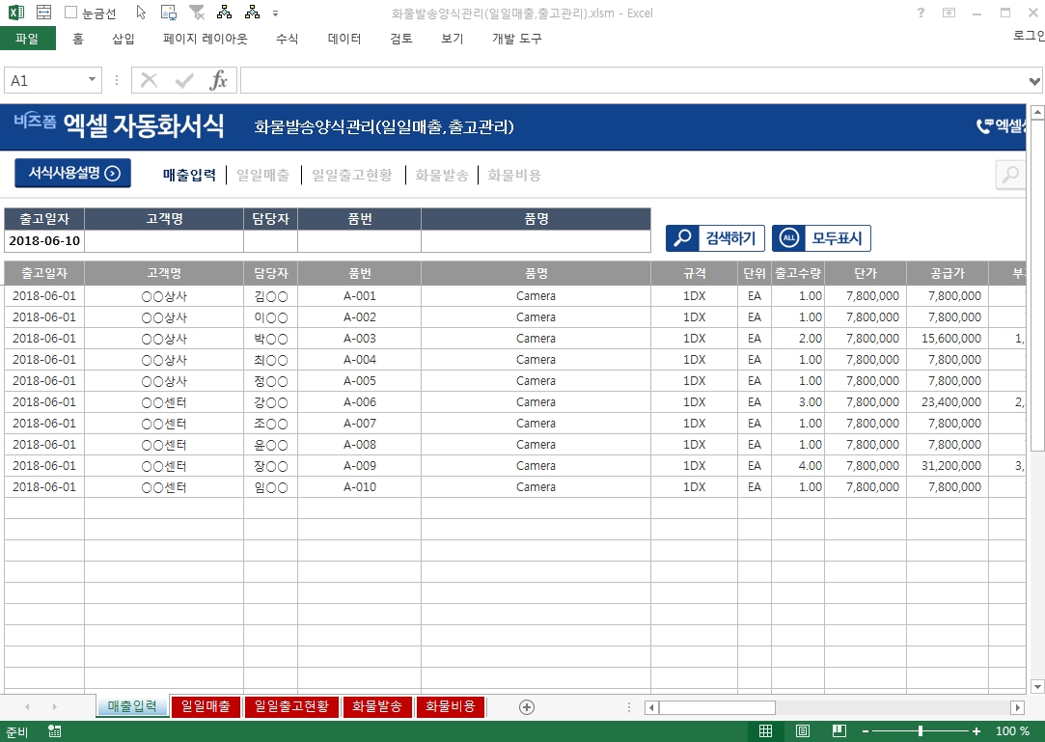Click the macro record icon in status bar

point(54,731)
